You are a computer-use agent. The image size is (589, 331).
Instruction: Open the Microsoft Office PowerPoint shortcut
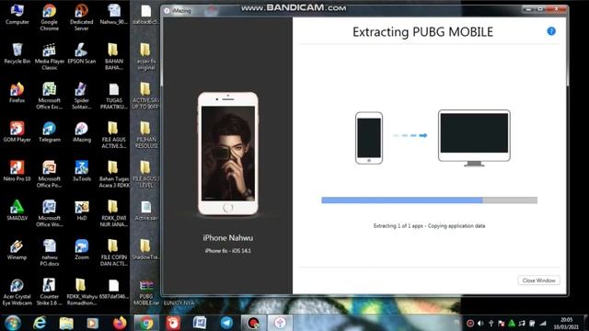tap(49, 175)
